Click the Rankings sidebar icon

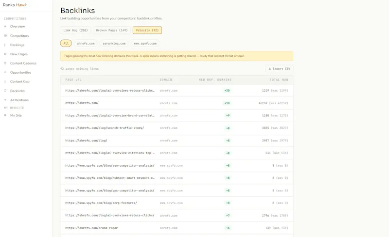tap(5, 45)
